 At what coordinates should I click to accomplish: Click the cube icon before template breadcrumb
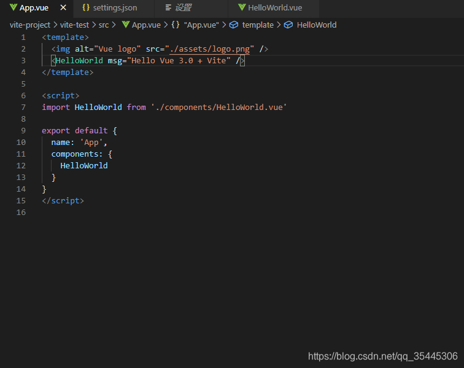coord(234,25)
